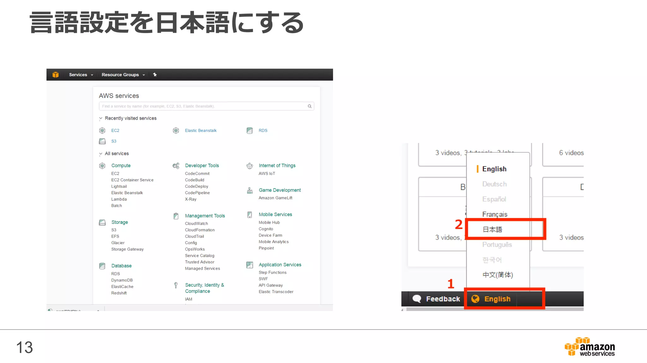The image size is (647, 363).
Task: Click the Feedback speech bubble icon
Action: tap(417, 299)
